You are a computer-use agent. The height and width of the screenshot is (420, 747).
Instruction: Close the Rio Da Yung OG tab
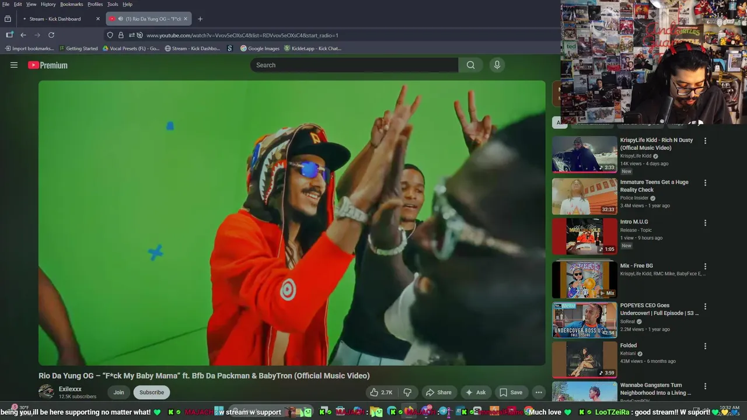(186, 19)
